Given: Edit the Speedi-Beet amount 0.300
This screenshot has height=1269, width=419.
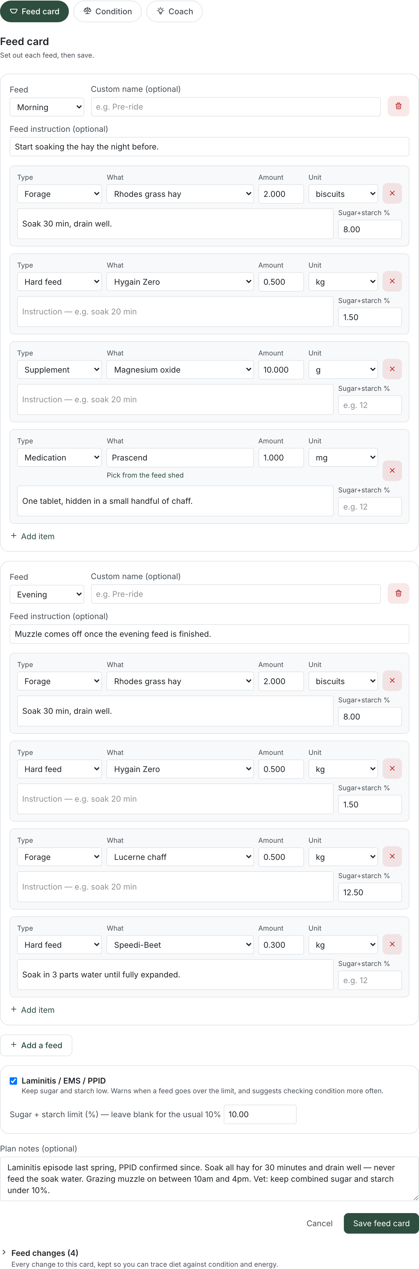Looking at the screenshot, I should 281,945.
